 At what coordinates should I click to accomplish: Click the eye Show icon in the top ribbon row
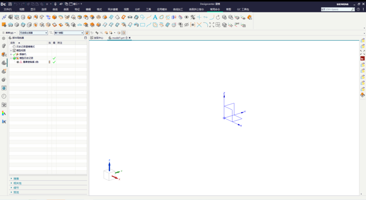click(x=187, y=17)
